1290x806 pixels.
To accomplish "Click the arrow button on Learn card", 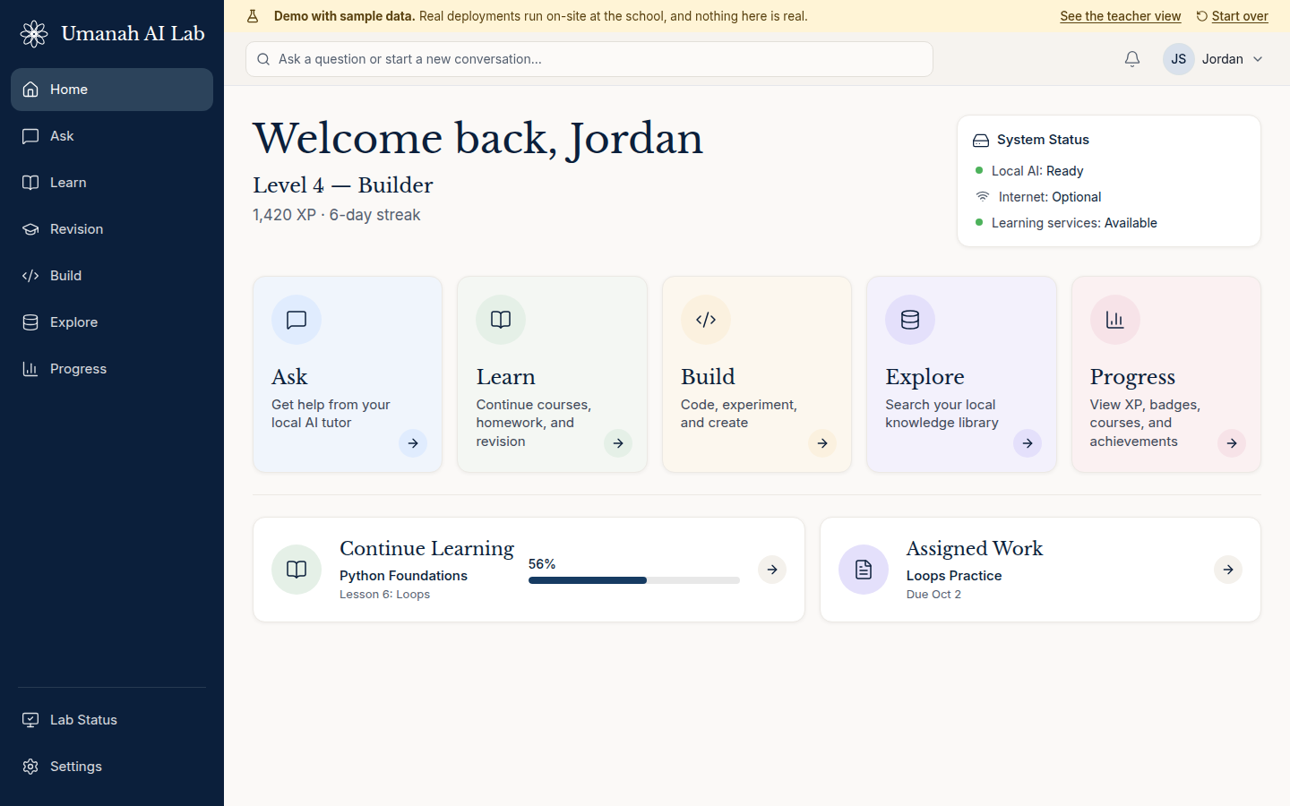I will [618, 443].
